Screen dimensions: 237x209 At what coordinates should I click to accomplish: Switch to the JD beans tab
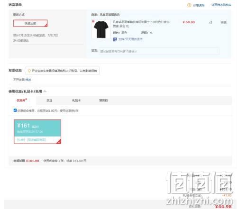[49, 100]
